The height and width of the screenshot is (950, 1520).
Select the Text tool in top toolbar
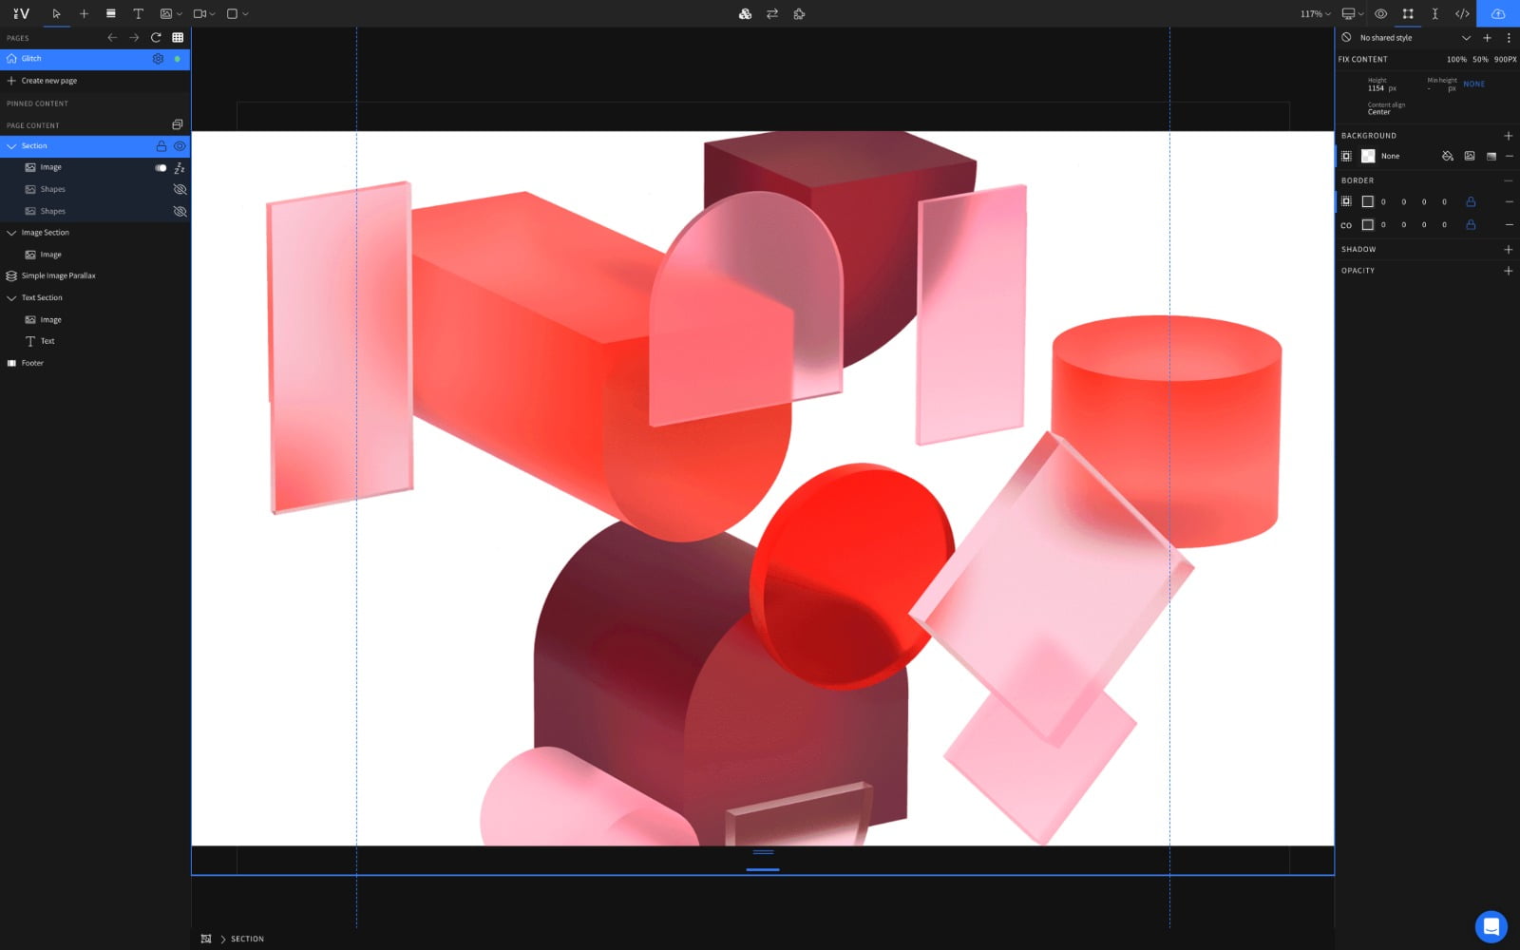click(138, 13)
